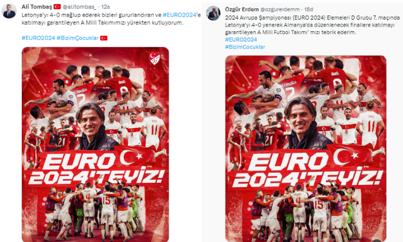Click #EURO2024 hashtag in Özgür's tweet

[x=241, y=40]
